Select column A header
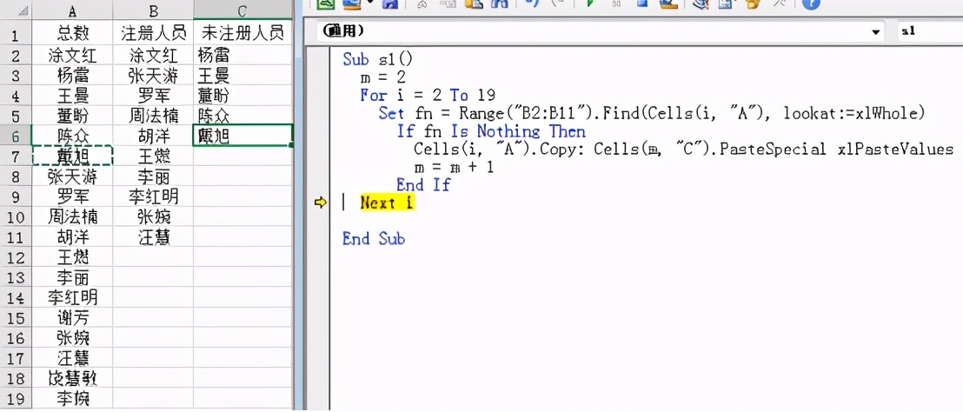This screenshot has width=963, height=412. click(x=72, y=10)
